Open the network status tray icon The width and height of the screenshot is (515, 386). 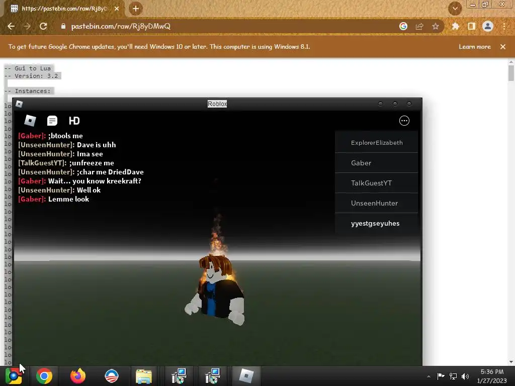(453, 376)
